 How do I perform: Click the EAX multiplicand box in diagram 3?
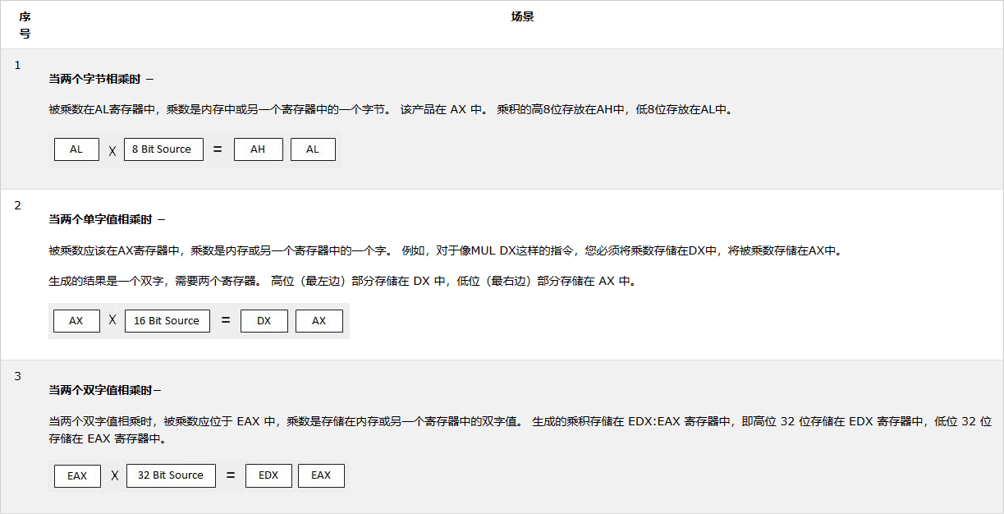coord(77,476)
